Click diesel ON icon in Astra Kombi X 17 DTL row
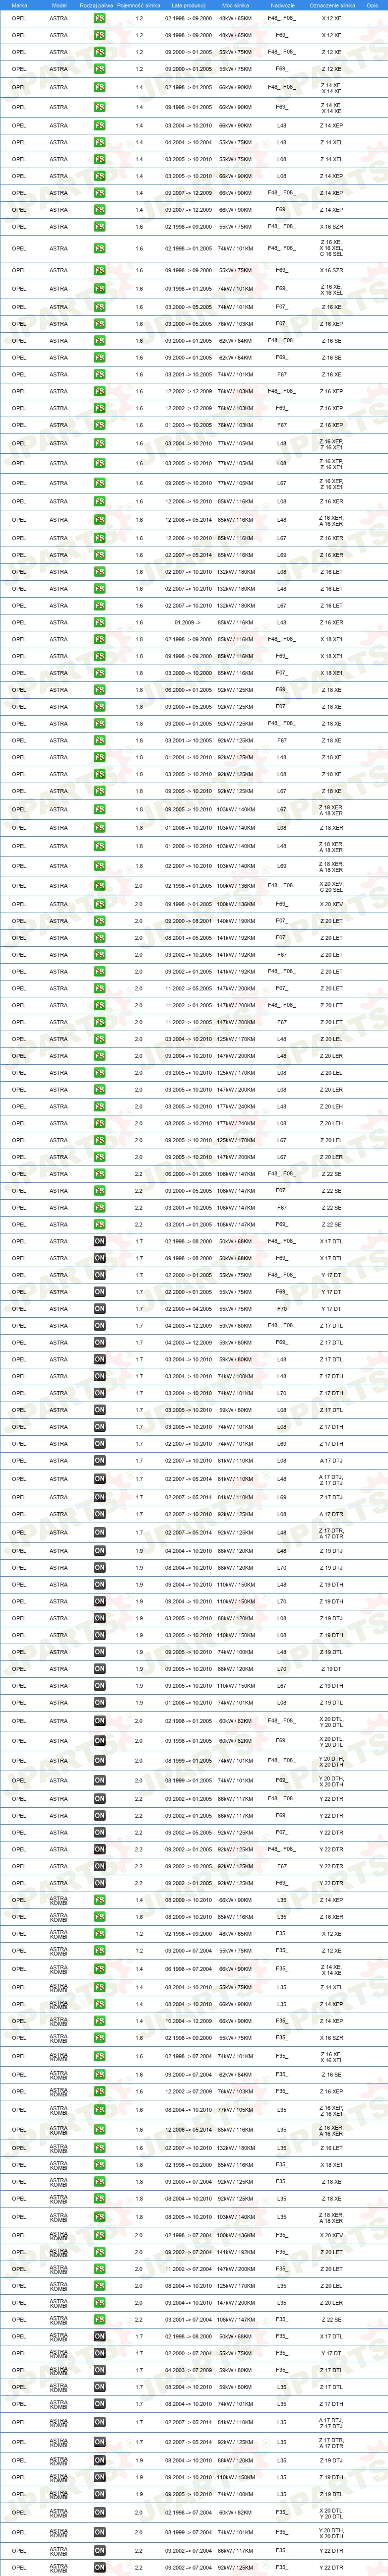The height and width of the screenshot is (2576, 388). [x=99, y=2337]
